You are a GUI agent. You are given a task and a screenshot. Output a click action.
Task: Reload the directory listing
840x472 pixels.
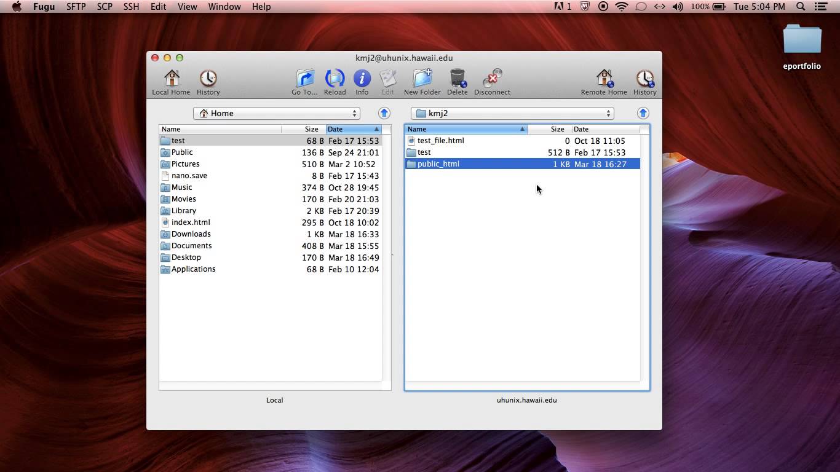pos(335,82)
